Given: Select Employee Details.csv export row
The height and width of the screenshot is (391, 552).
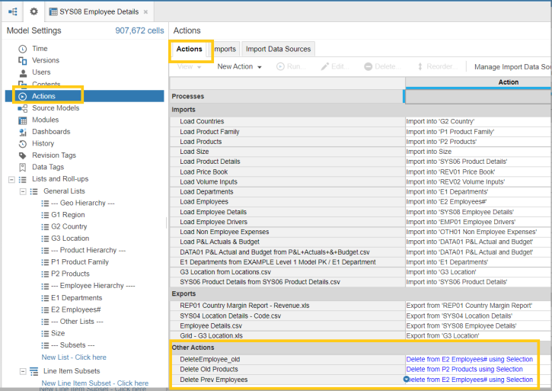Looking at the screenshot, I should 288,325.
